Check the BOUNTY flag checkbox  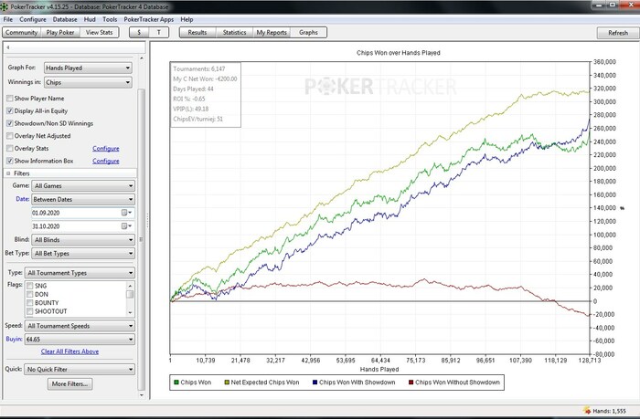point(30,303)
